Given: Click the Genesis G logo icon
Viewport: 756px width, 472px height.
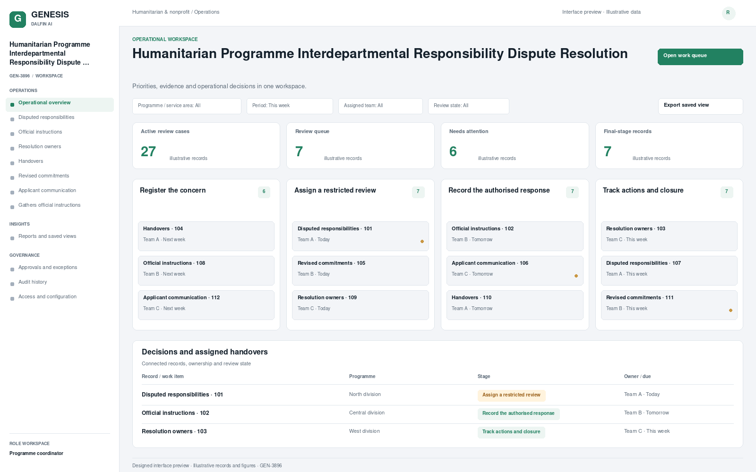Looking at the screenshot, I should pos(17,19).
